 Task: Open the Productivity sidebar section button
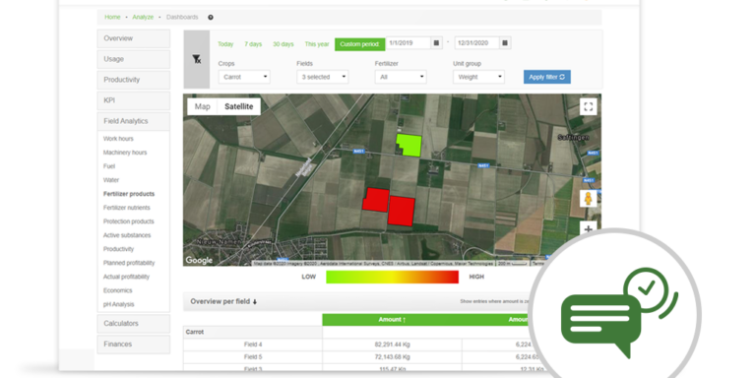coord(134,80)
